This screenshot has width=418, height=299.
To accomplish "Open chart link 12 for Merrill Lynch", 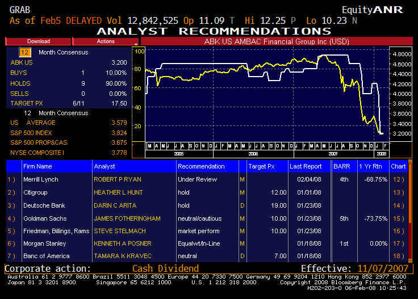I will click(398, 179).
